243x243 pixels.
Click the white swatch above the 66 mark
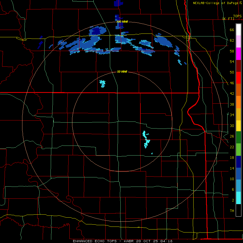(238, 30)
